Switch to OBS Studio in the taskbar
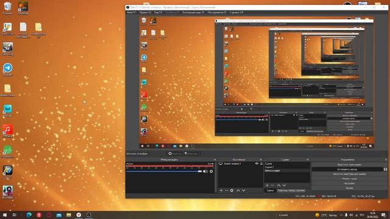Image resolution: width=390 pixels, height=219 pixels. pyautogui.click(x=89, y=215)
